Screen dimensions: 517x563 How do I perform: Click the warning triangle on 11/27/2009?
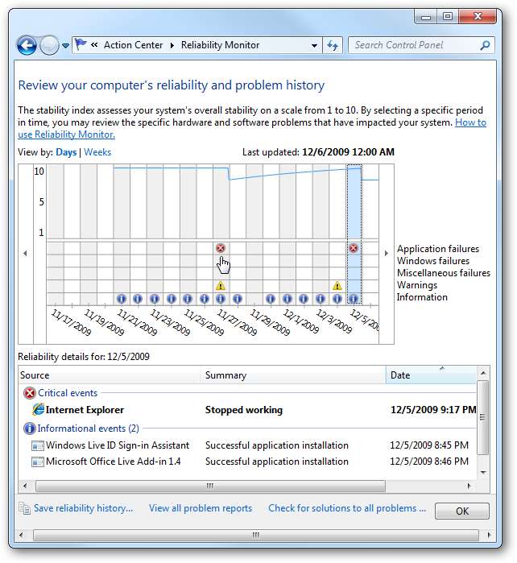coord(221,286)
